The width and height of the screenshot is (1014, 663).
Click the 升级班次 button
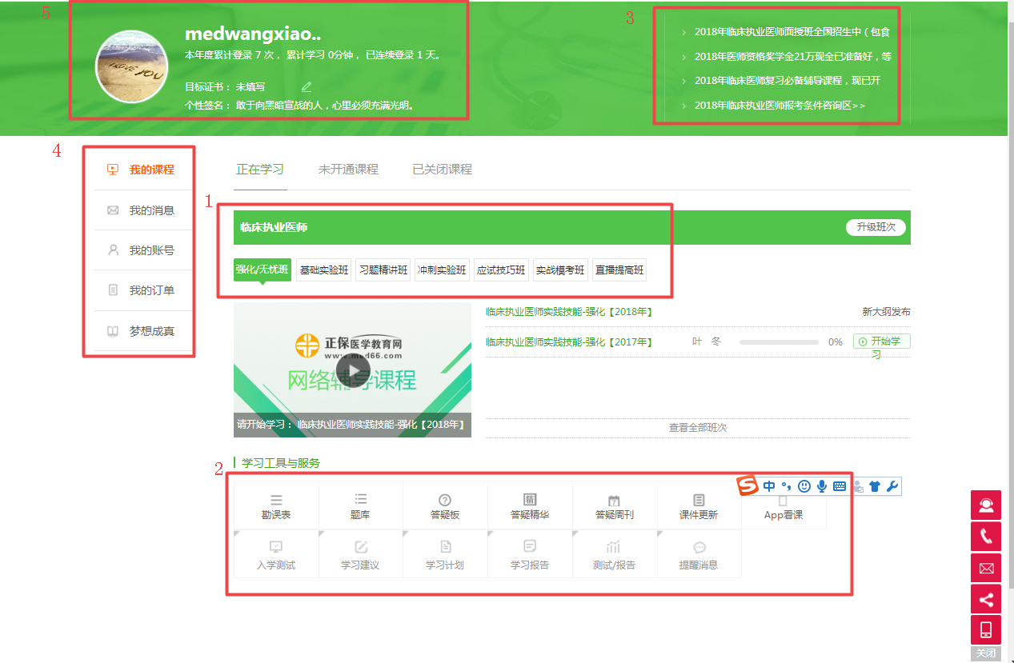pyautogui.click(x=875, y=227)
